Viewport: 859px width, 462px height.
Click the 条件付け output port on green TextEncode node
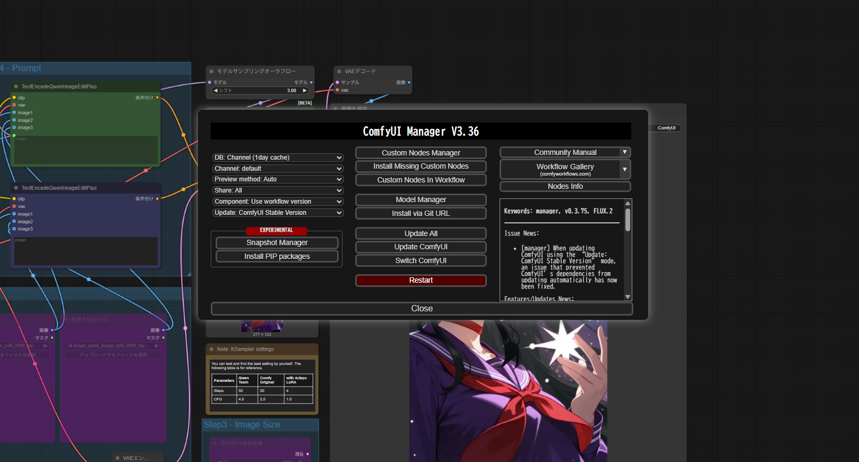157,98
